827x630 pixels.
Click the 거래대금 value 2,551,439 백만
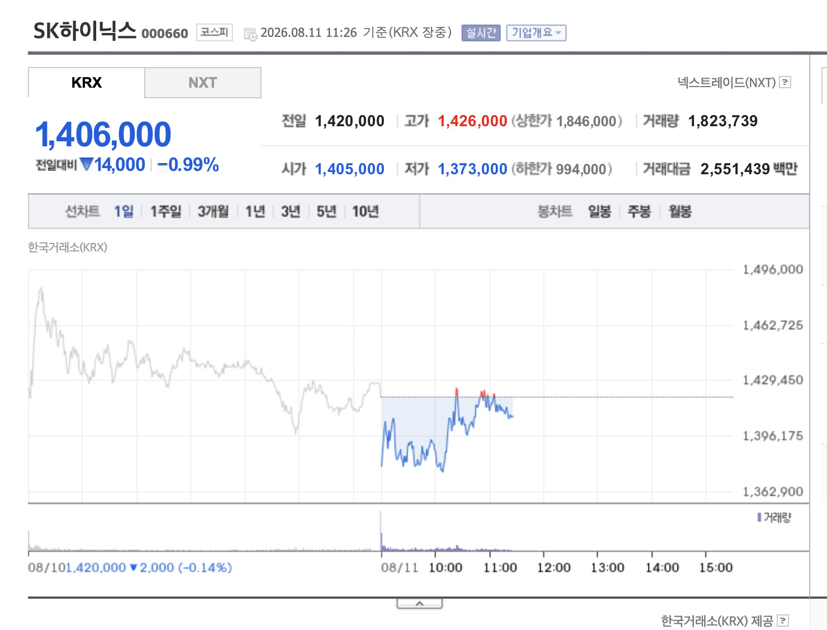click(749, 169)
